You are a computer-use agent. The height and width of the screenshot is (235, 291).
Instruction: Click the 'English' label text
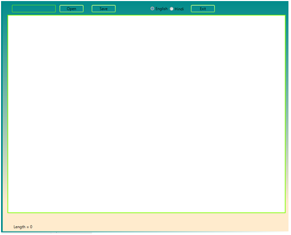tap(162, 9)
